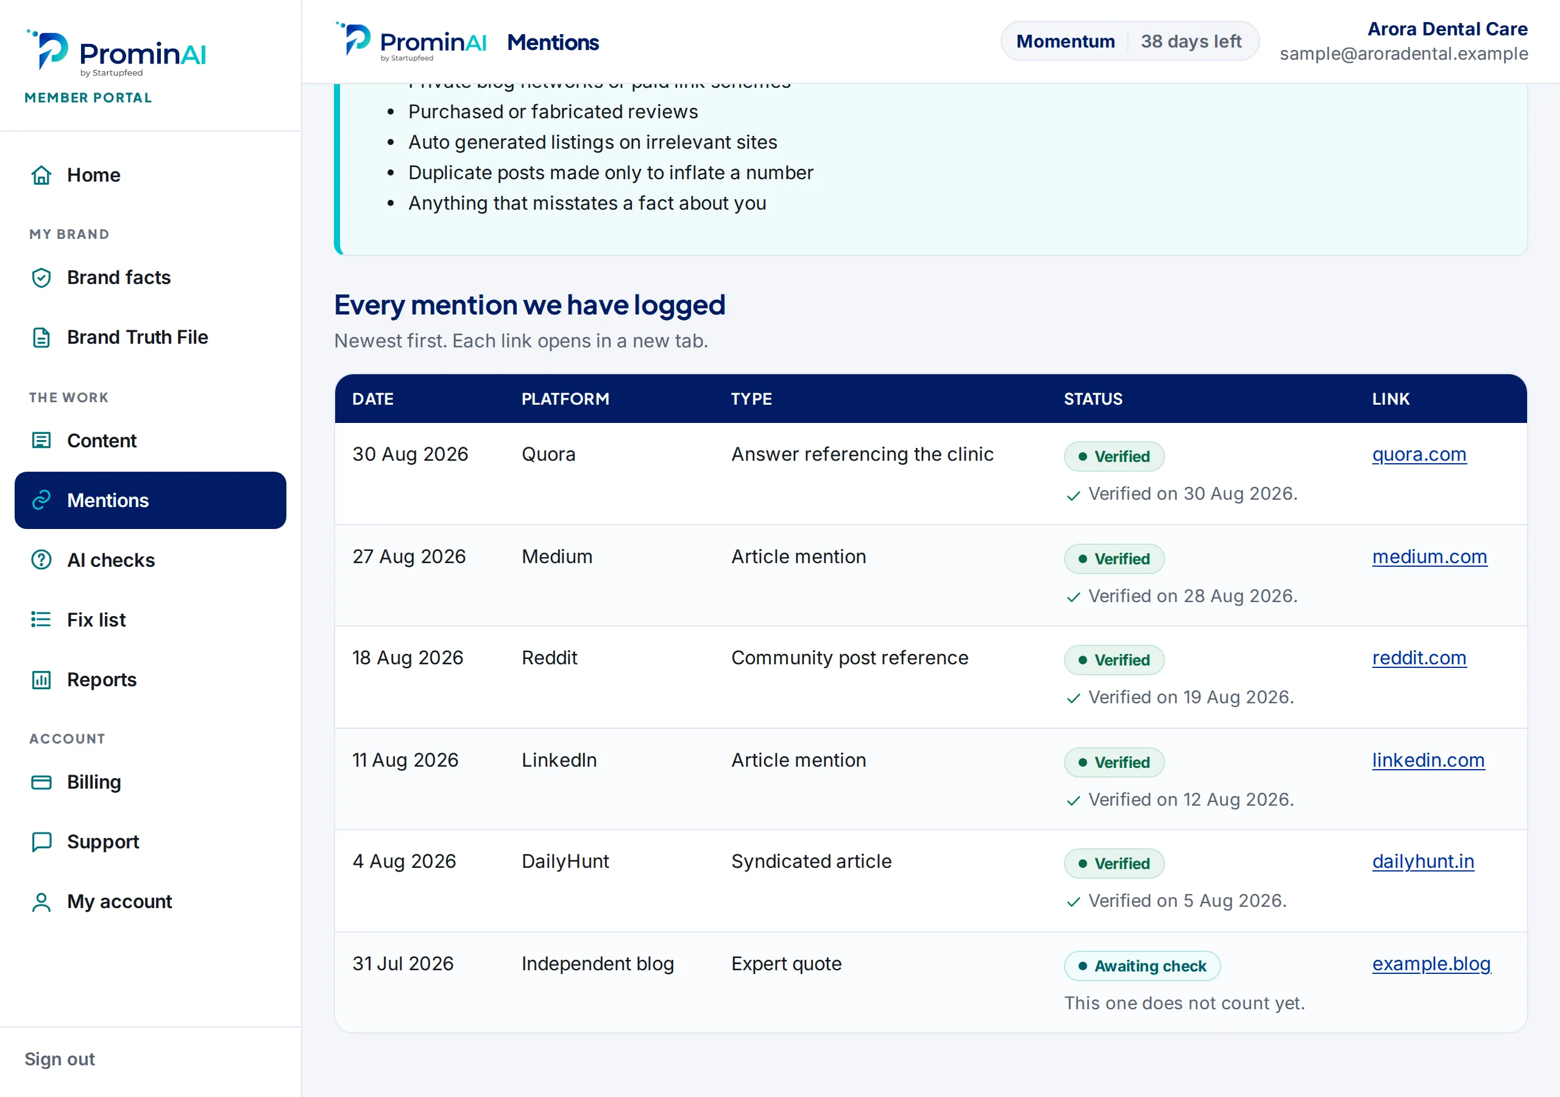
Task: Click the PLATFORM column header
Action: pyautogui.click(x=565, y=399)
